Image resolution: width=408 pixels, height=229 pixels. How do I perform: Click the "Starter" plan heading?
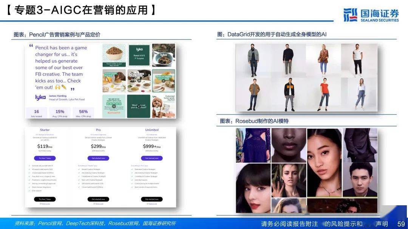tap(45, 130)
